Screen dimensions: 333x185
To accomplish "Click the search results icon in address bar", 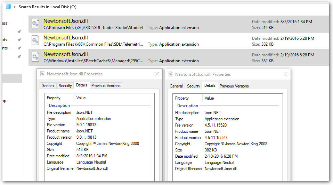I will 8,7.
